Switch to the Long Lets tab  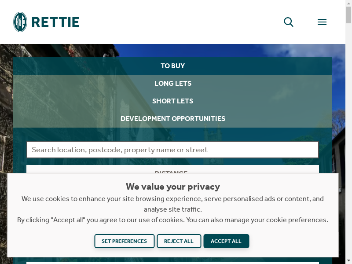coord(172,84)
